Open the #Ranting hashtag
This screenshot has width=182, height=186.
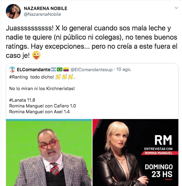click(18, 77)
